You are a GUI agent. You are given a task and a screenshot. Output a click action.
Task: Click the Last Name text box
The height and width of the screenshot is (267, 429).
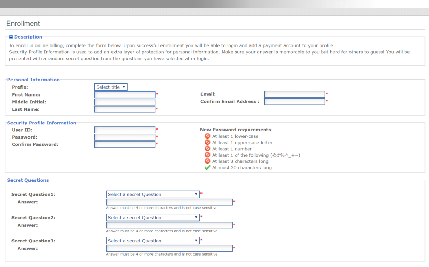[x=125, y=109]
